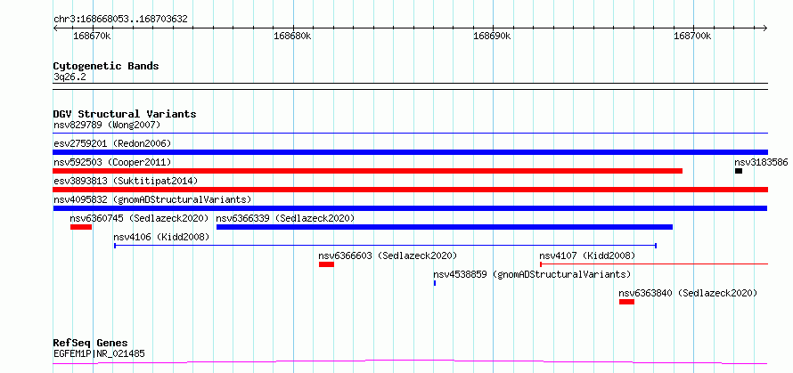
Task: Click the nsv6360745 (Sedlazeck2020) label
Action: 139,218
